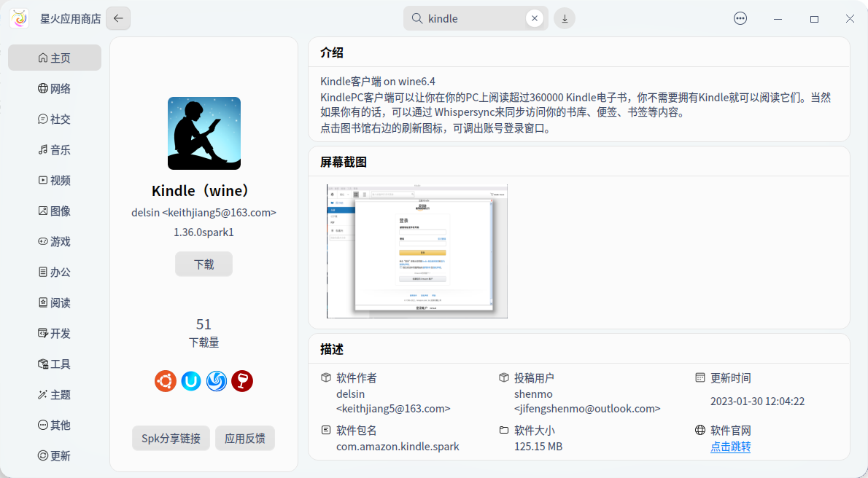Click the 下载量 label under 51
Screen dimensions: 868x478
coord(204,342)
